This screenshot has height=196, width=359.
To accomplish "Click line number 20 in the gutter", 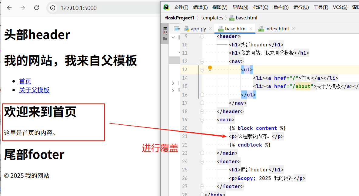I will (x=185, y=128).
